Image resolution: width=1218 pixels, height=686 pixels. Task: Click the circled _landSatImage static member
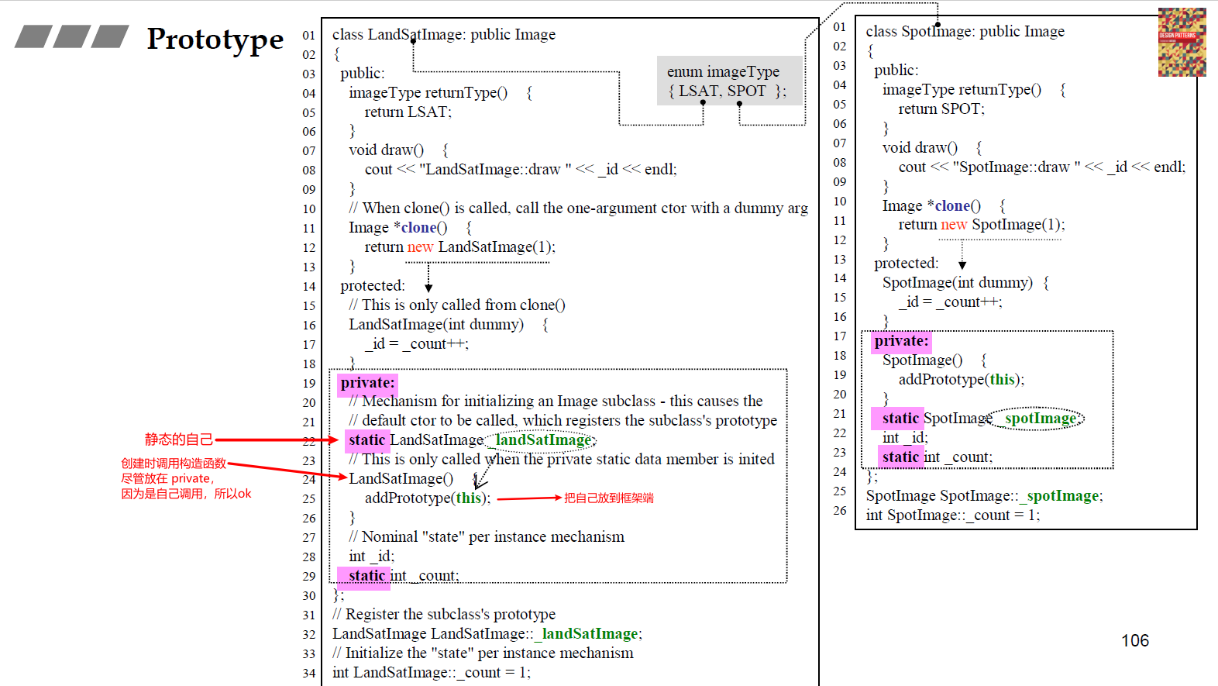[542, 440]
